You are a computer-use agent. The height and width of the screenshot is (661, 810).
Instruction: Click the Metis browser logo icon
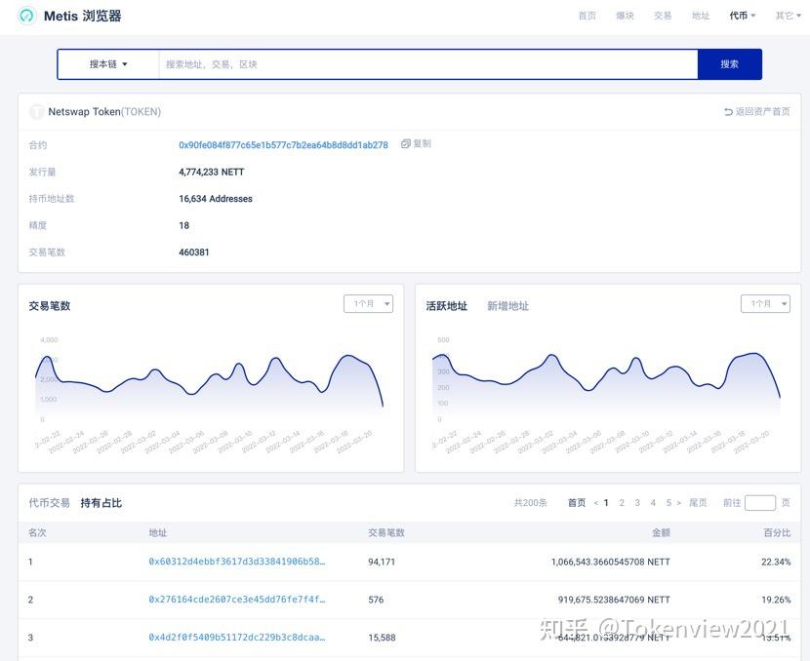pyautogui.click(x=26, y=16)
